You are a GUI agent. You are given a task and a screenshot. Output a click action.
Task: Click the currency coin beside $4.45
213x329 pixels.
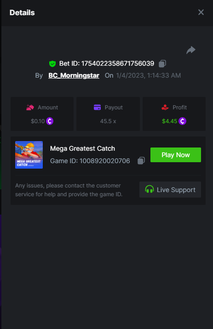pos(182,121)
